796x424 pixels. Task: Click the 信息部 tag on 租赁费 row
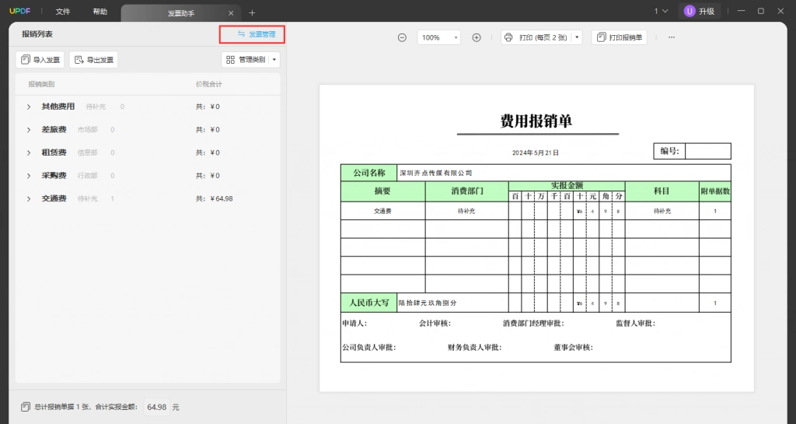[87, 152]
